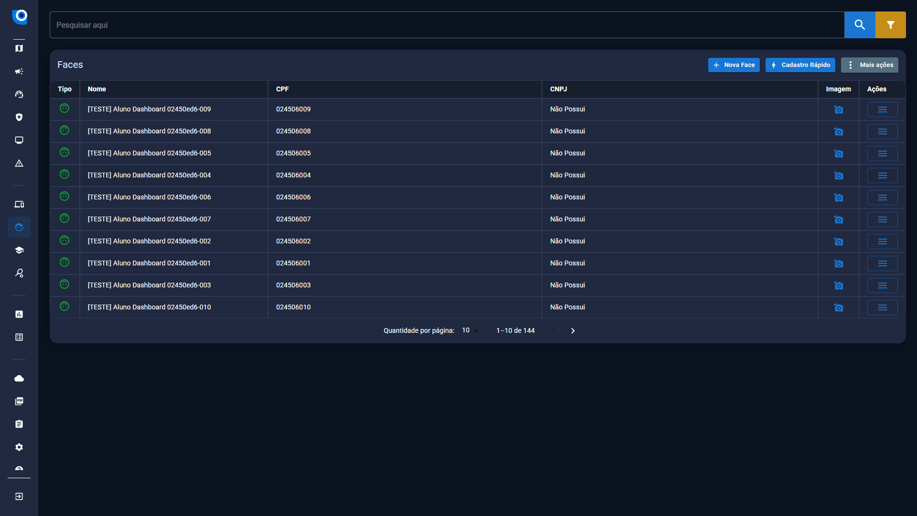Open Mais ações menu

click(x=869, y=65)
